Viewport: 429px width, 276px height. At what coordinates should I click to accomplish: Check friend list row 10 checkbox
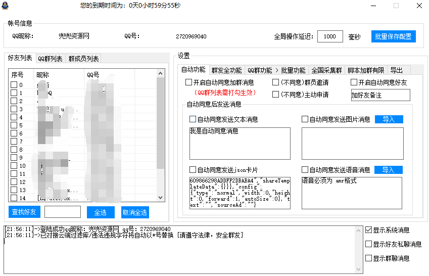tap(14, 166)
